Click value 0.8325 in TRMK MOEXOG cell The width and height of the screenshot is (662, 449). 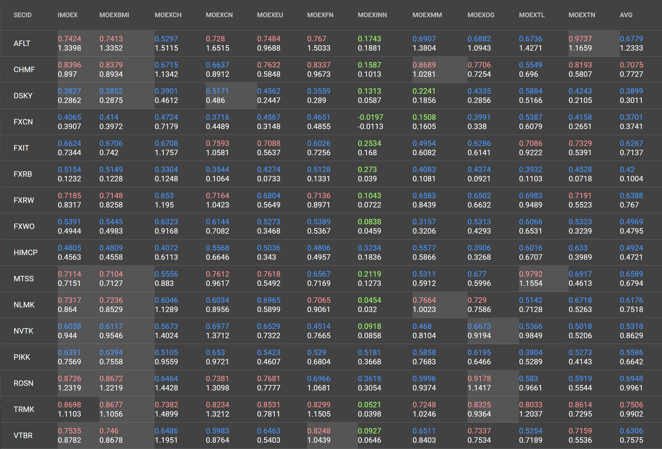pos(478,405)
